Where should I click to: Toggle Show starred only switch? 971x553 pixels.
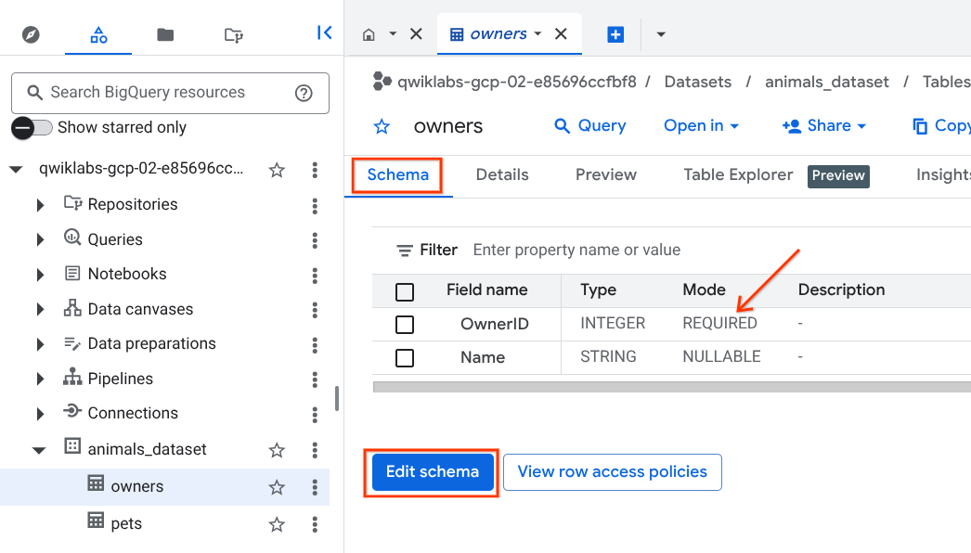[x=31, y=128]
